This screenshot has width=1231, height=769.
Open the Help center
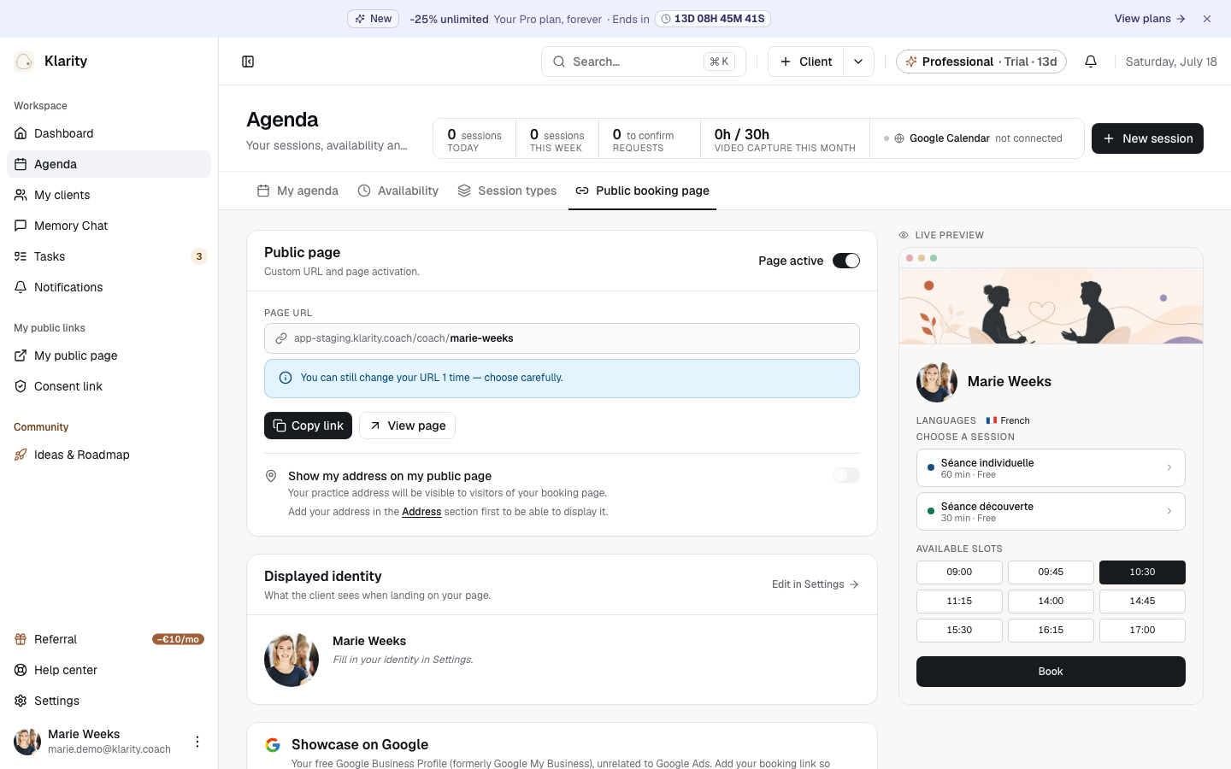(x=109, y=670)
